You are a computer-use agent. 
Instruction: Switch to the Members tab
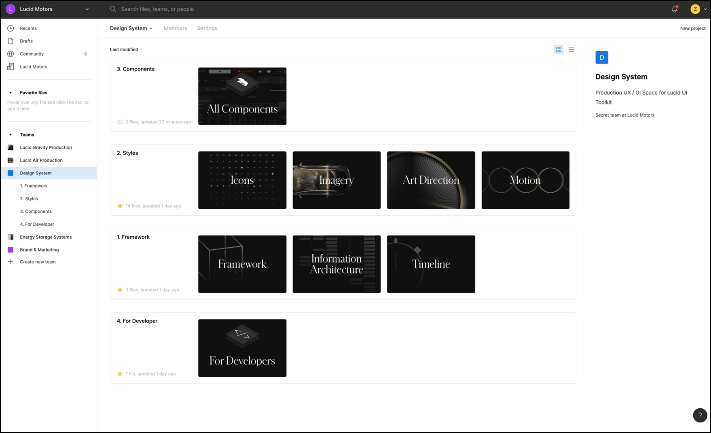click(176, 28)
